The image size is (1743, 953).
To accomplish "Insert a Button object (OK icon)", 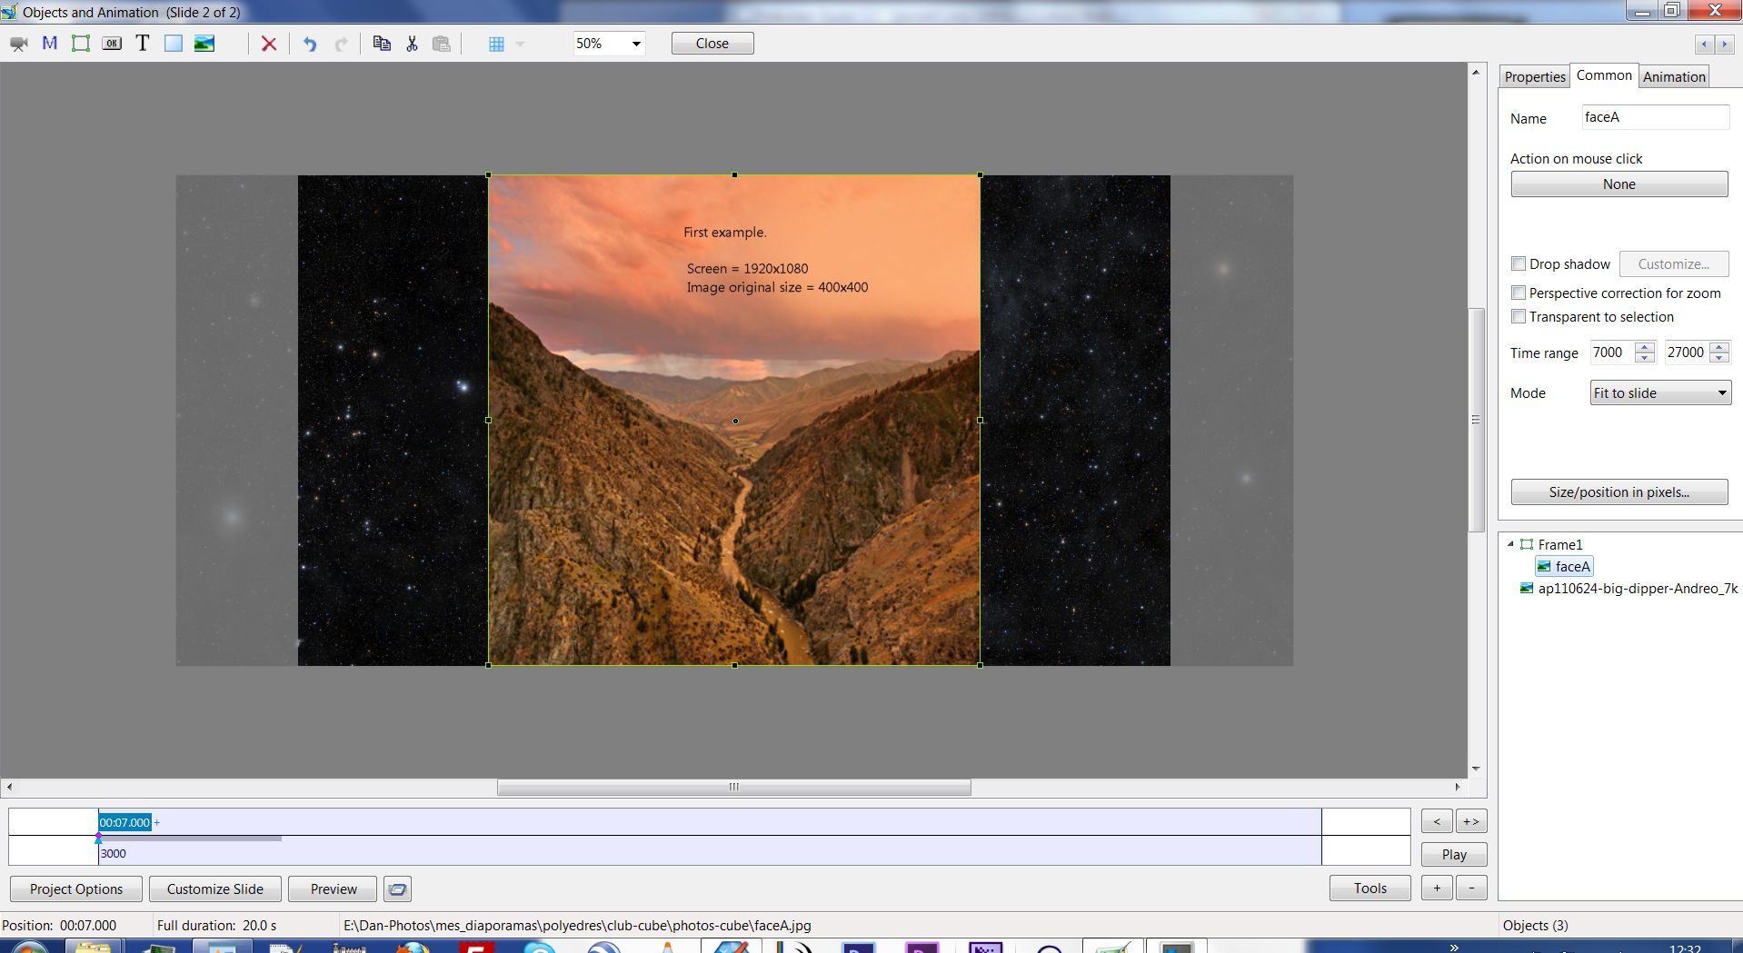I will [112, 44].
